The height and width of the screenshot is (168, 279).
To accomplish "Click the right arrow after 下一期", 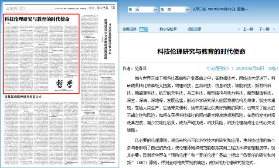I will coord(274,29).
